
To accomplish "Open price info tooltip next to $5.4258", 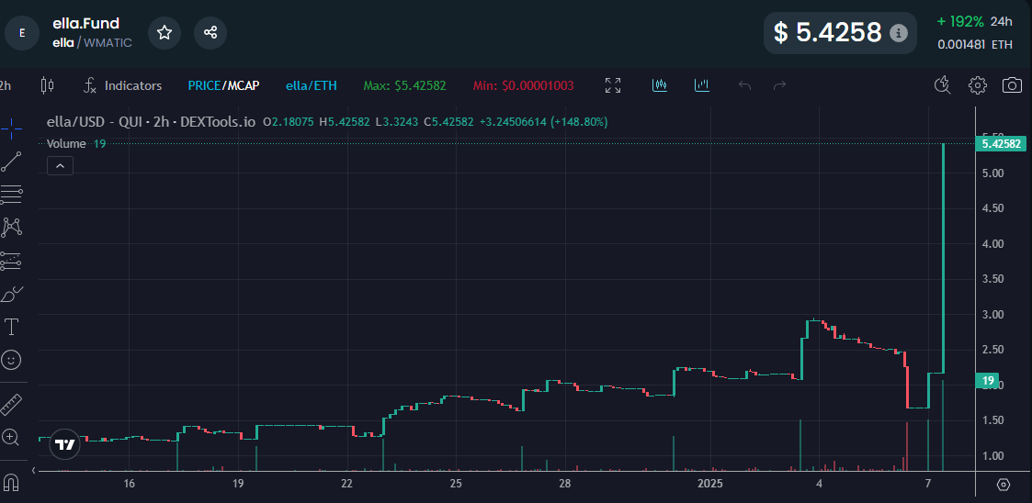I will coord(899,33).
